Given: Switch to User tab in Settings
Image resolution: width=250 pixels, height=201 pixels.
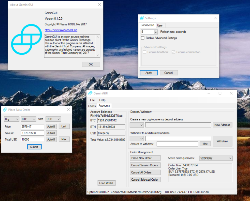Looking at the screenshot, I should click(x=160, y=25).
